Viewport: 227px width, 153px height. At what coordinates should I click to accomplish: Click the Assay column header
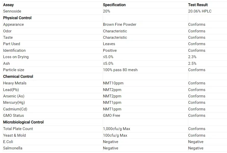(x=8, y=5)
